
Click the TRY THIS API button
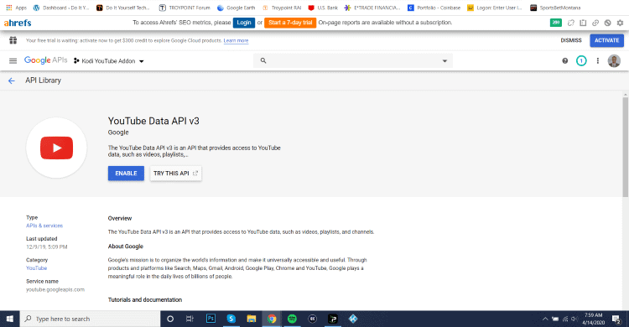(x=176, y=174)
